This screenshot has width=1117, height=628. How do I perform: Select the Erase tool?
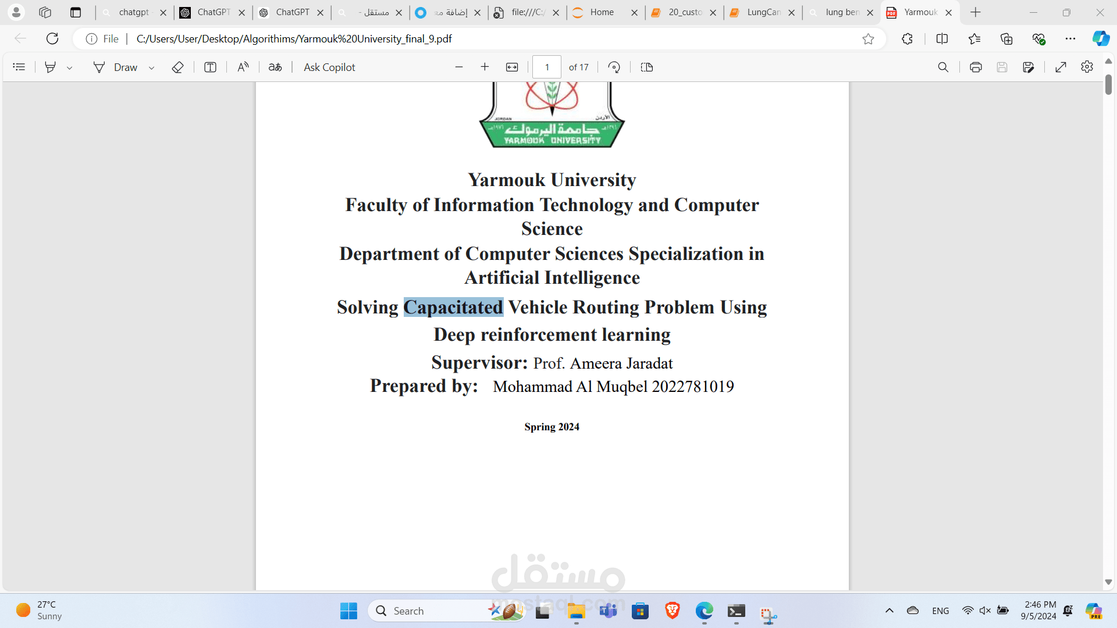[x=178, y=67]
